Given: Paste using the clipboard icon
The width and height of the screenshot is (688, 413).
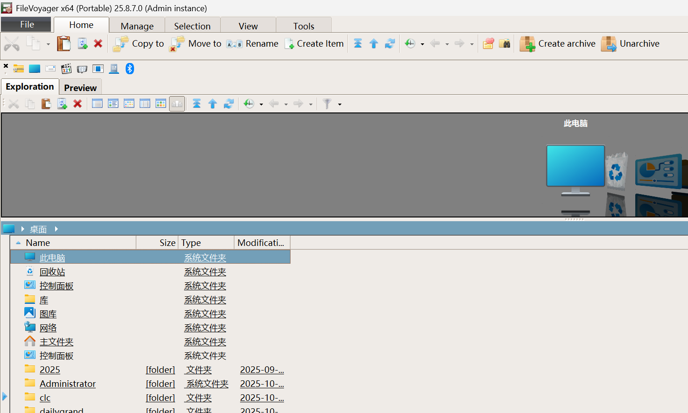Looking at the screenshot, I should [46, 104].
